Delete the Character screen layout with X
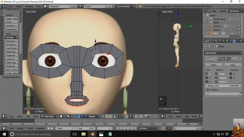Screen dimensions: 244x137 coord(75,6)
